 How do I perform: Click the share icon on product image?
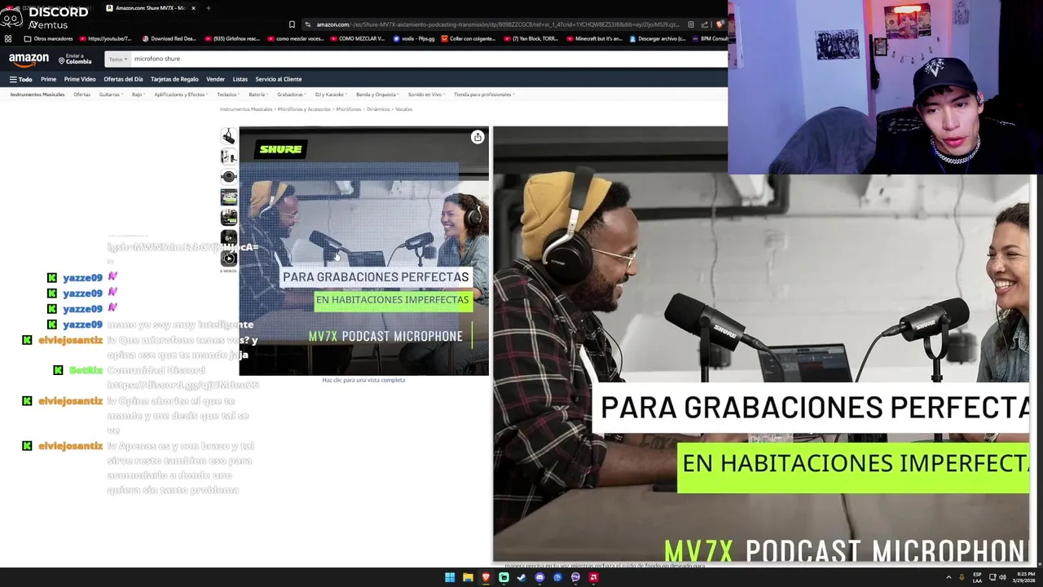coord(477,137)
